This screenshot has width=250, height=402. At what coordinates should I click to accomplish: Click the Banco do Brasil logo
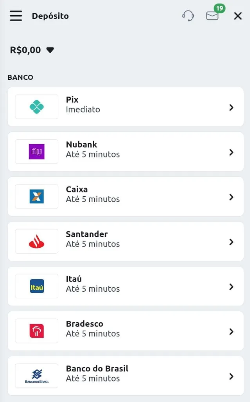tap(37, 376)
